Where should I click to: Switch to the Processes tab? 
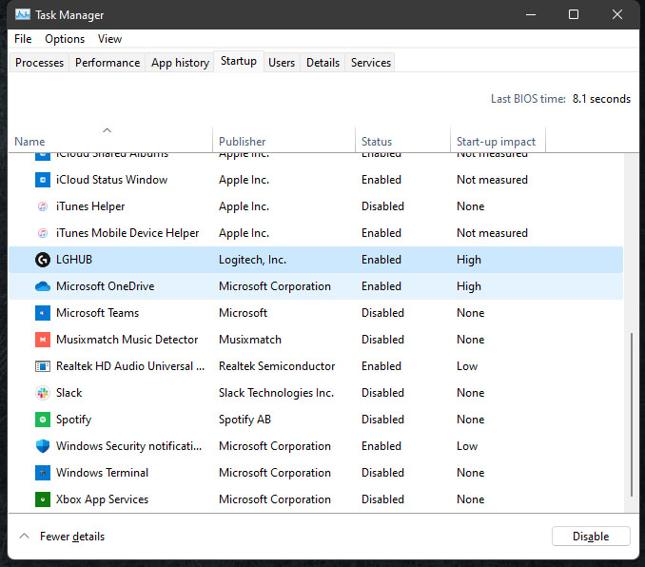point(40,63)
